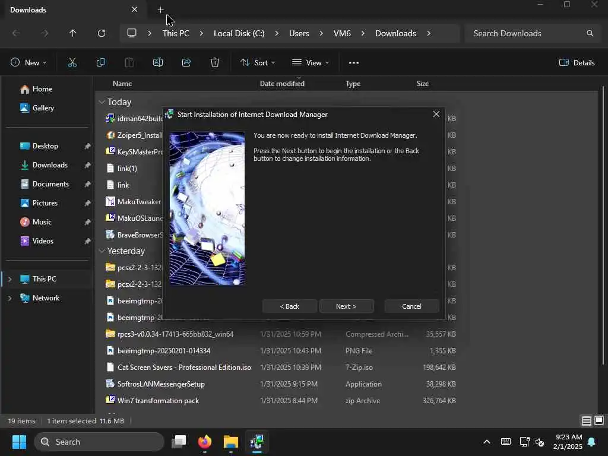Open Gallery in navigation pane
Screen dimensions: 608x456
(43, 108)
